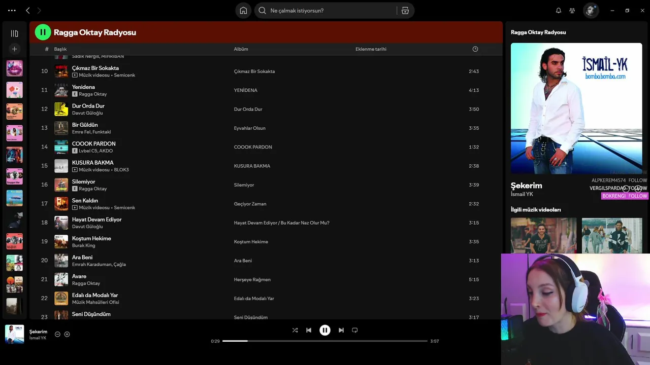The width and height of the screenshot is (650, 365).
Task: Remove Şekerim with the minus circle icon
Action: (57, 334)
